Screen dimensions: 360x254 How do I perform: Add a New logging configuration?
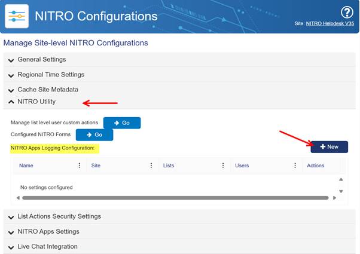(x=329, y=147)
